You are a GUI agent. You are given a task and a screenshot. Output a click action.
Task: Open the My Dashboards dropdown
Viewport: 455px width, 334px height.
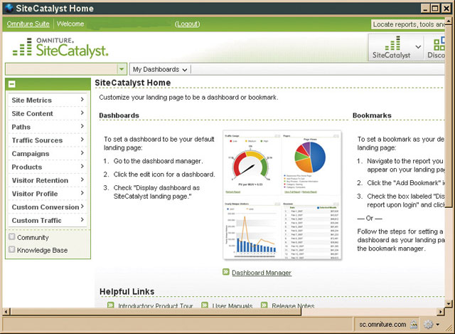click(x=160, y=70)
